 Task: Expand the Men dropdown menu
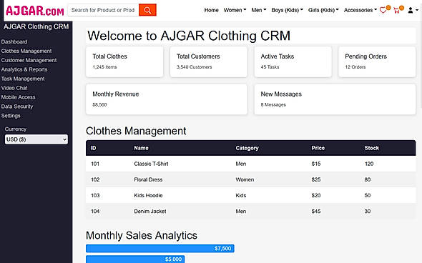(259, 10)
